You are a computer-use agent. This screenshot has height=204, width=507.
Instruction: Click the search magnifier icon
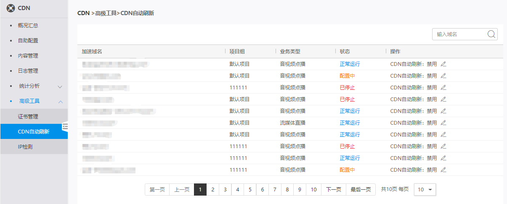[x=491, y=34]
